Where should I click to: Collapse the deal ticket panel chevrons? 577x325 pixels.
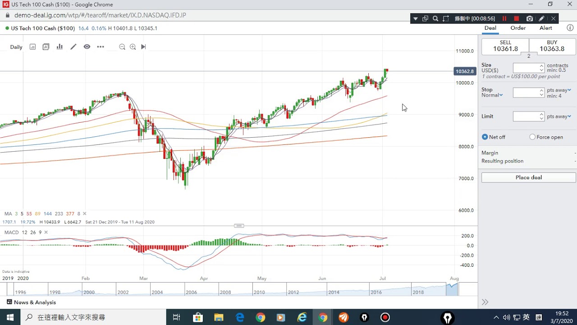click(485, 302)
